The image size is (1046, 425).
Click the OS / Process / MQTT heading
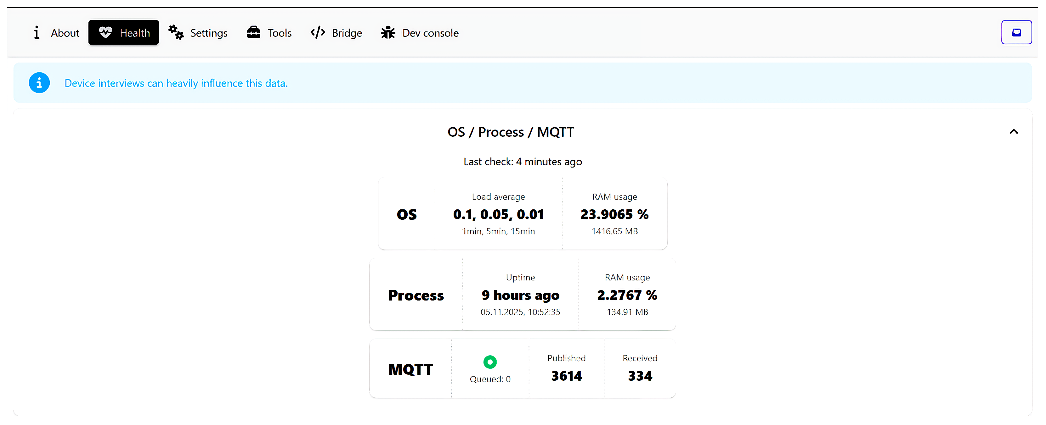click(511, 132)
